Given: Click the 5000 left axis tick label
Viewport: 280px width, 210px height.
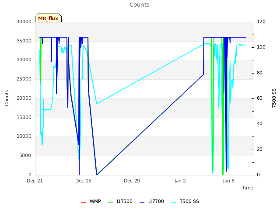Looking at the screenshot, I should click(25, 156).
